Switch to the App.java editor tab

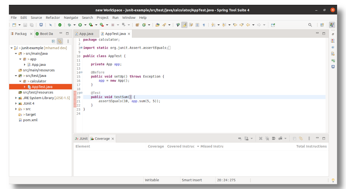click(x=84, y=34)
